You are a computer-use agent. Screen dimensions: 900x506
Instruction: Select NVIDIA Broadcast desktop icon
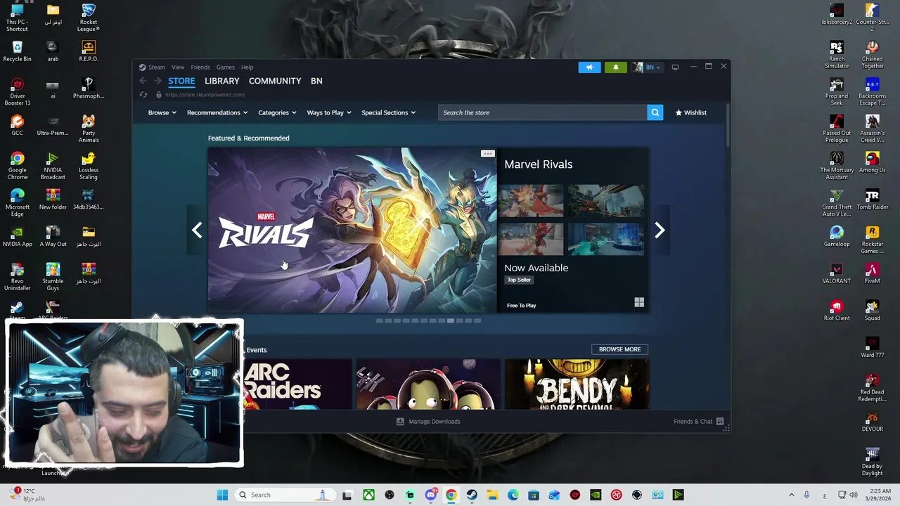(x=53, y=166)
